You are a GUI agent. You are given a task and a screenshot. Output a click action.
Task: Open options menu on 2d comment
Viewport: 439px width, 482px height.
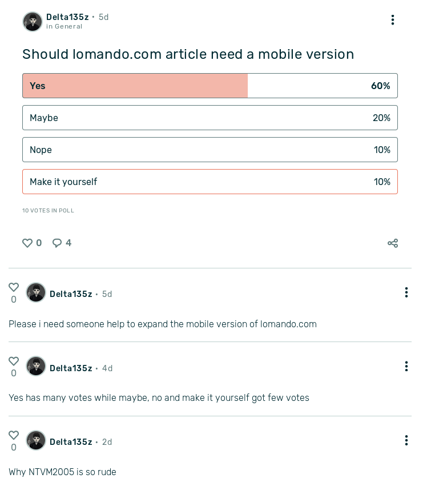(406, 440)
